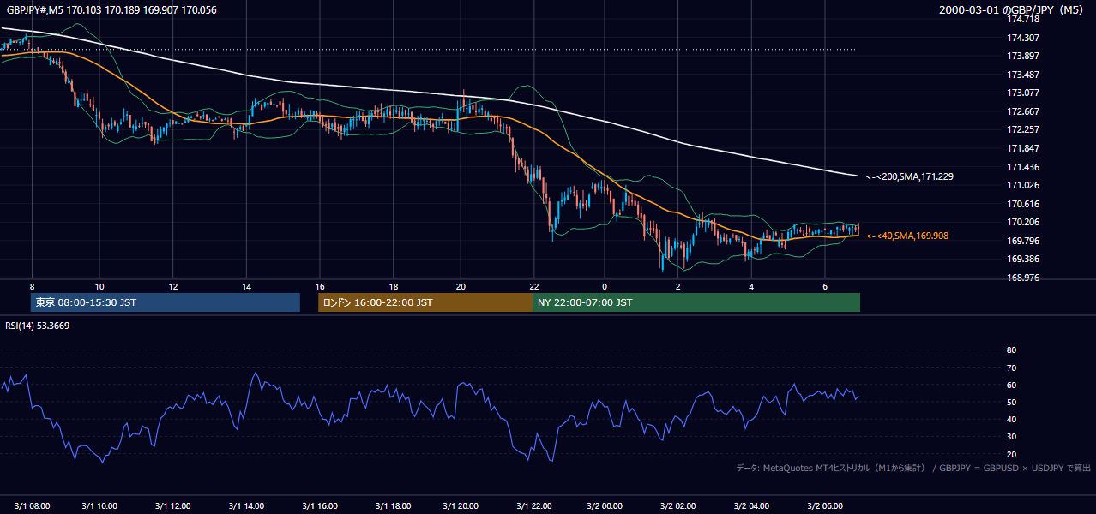Click the 173.077 price axis label

coord(1023,93)
